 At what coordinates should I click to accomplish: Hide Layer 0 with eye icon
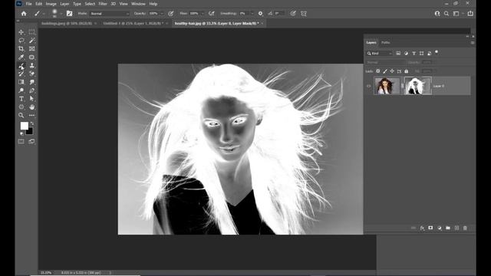pyautogui.click(x=369, y=86)
